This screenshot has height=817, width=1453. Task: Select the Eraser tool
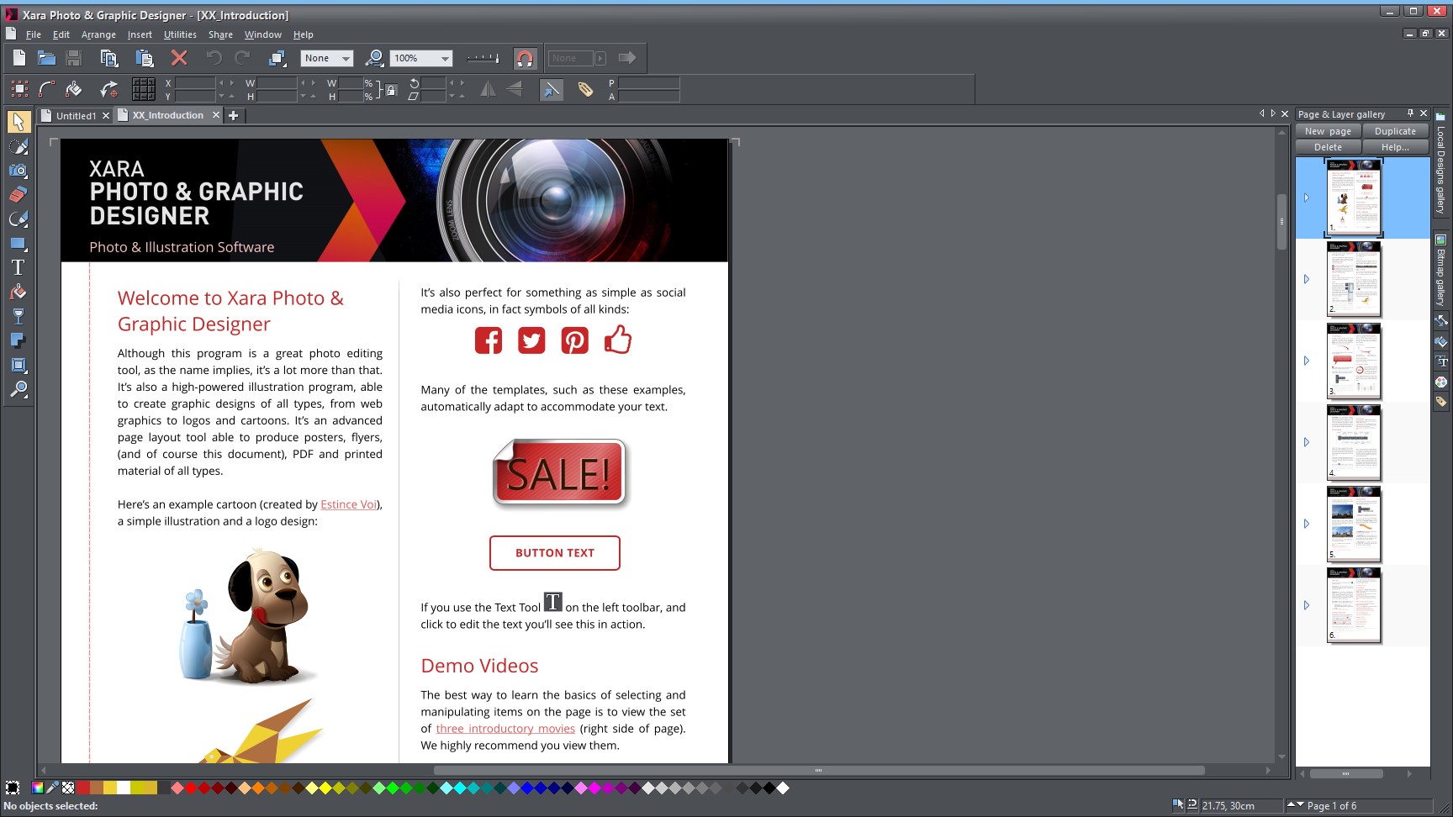[x=18, y=195]
